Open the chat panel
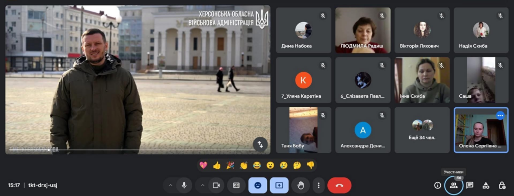The height and width of the screenshot is (196, 514). 470,185
